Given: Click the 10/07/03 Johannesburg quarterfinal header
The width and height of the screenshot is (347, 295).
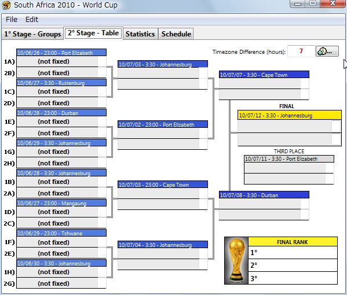Looking at the screenshot, I should pos(163,64).
